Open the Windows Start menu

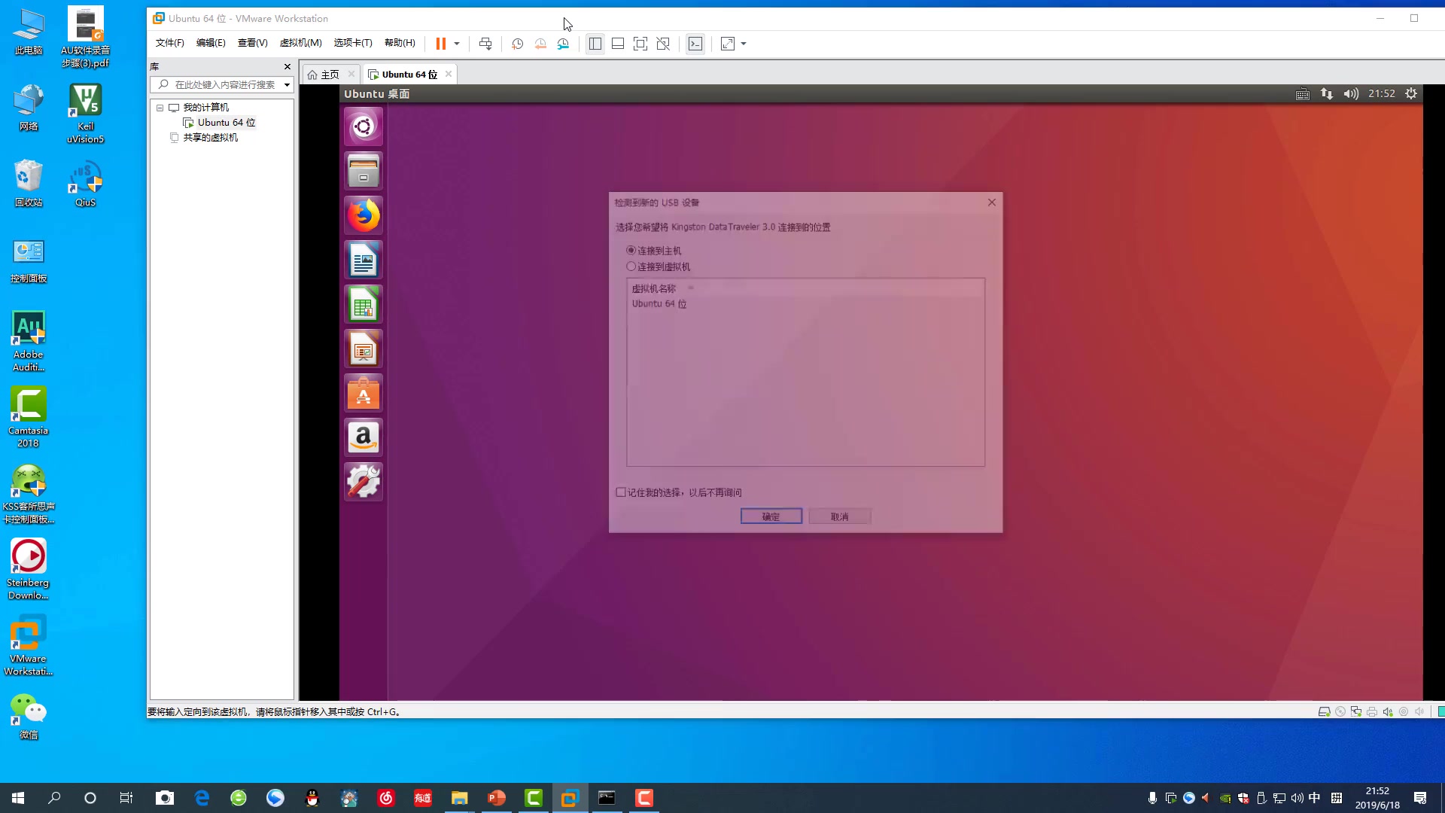pyautogui.click(x=18, y=798)
